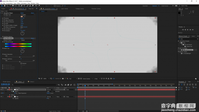Viewport: 199px width, 112px height.
Task: Select the Zoom magnifier tool
Action: pyautogui.click(x=7, y=6)
